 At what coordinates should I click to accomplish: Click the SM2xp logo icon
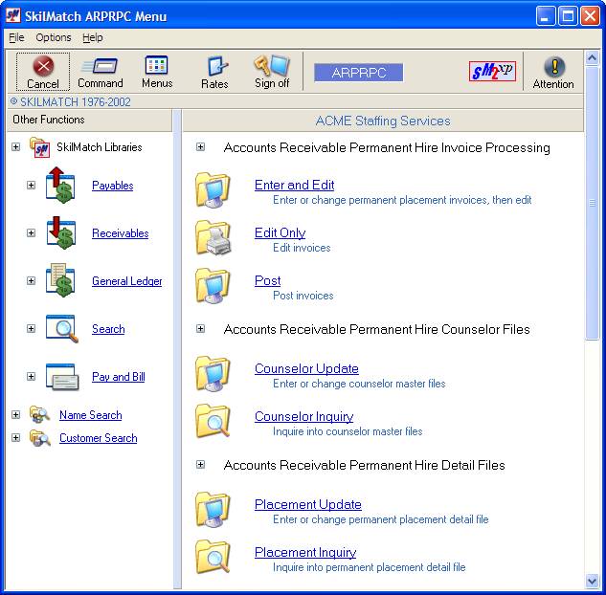tap(492, 72)
